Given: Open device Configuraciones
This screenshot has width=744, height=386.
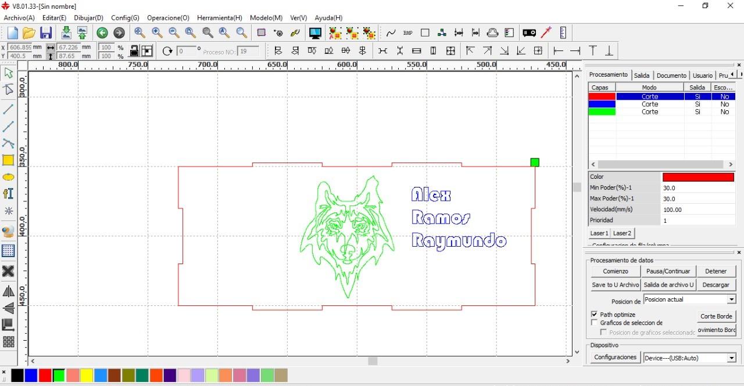Looking at the screenshot, I should pyautogui.click(x=616, y=358).
